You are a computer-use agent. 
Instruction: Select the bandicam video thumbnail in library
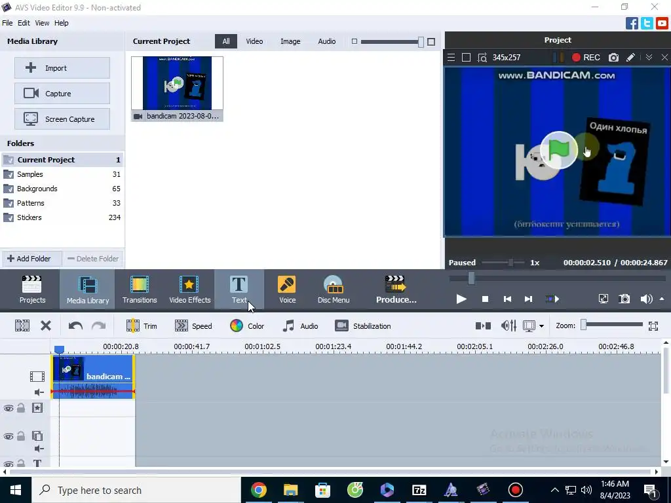coord(177,88)
